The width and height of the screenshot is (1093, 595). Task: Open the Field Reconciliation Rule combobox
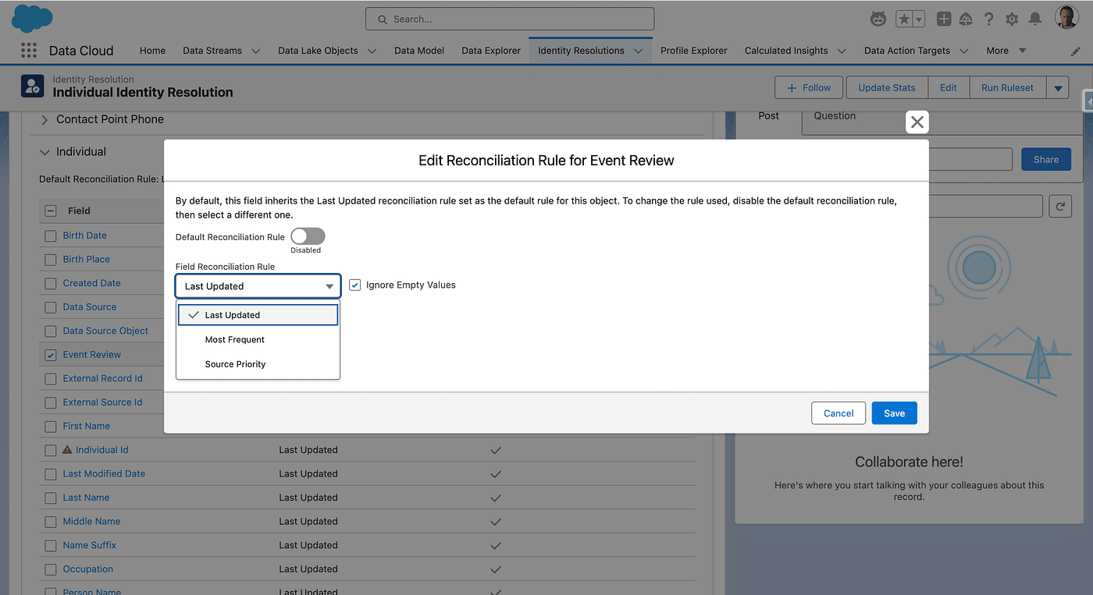(258, 286)
